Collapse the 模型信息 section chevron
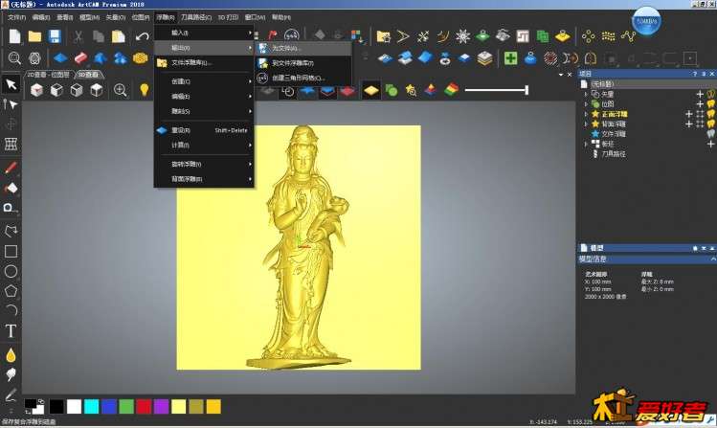717x428 pixels. 712,259
